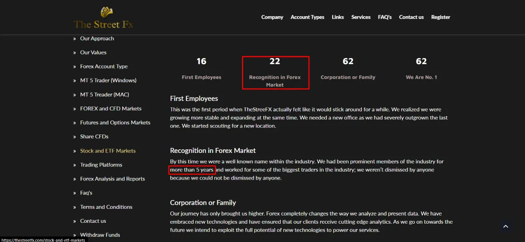Open Terms and Conditions sidebar link
Image resolution: width=525 pixels, height=242 pixels.
pyautogui.click(x=106, y=207)
